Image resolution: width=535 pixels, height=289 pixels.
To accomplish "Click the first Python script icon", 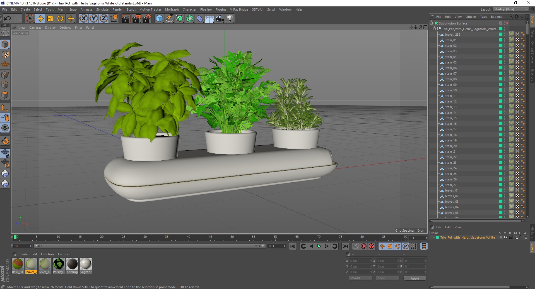I will (x=5, y=174).
